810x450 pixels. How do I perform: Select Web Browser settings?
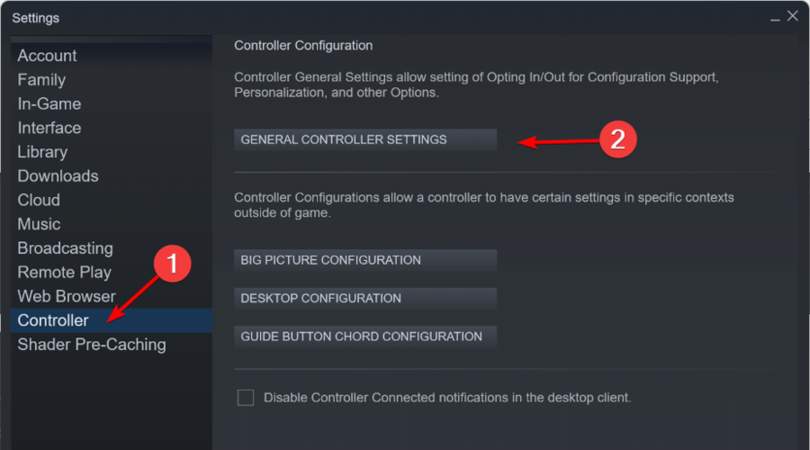(x=67, y=297)
